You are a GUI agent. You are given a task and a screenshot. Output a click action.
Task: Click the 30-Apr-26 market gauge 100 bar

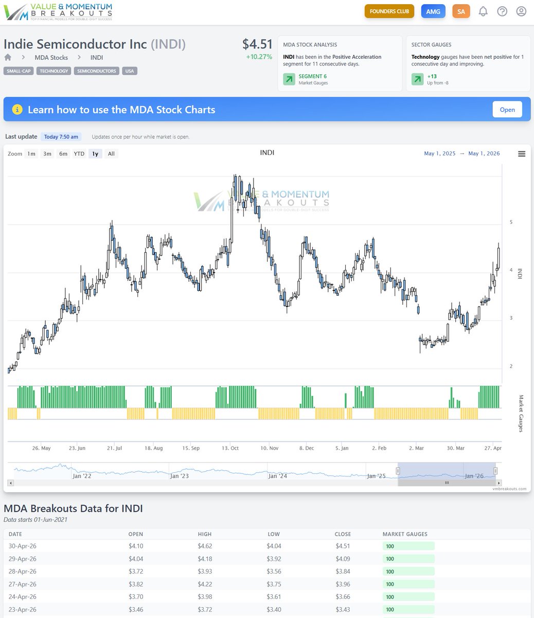[x=408, y=546]
